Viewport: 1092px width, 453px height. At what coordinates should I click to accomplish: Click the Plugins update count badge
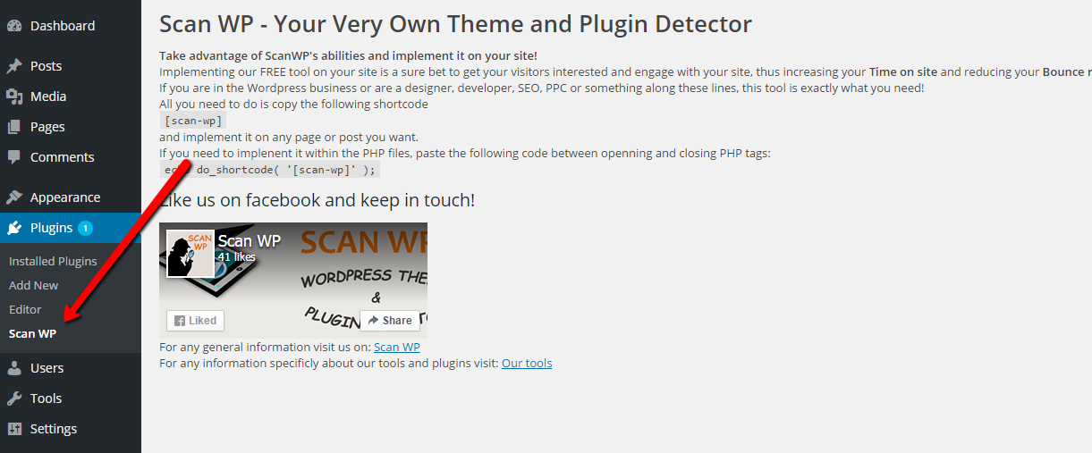click(x=85, y=228)
